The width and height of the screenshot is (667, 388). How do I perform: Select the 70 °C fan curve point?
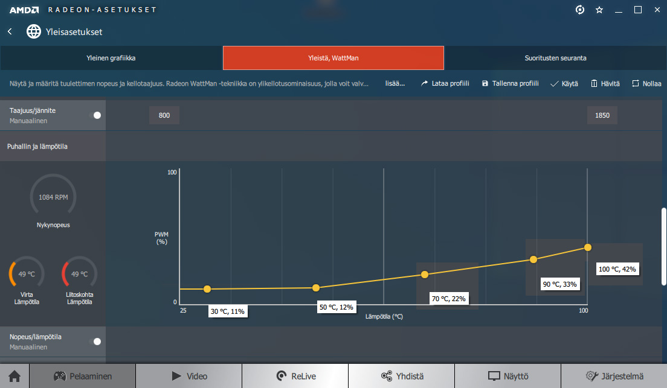[x=425, y=275]
